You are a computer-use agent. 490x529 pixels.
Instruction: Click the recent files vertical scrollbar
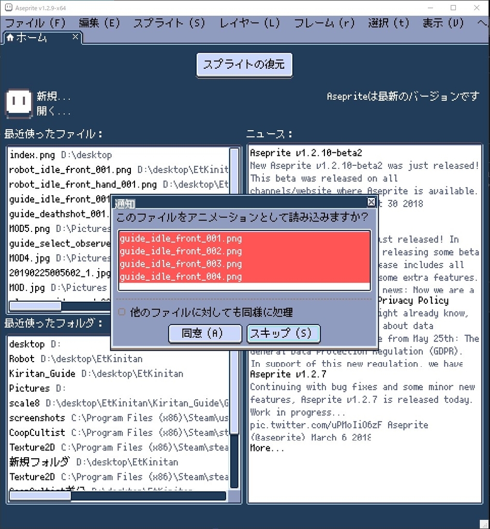click(x=234, y=172)
